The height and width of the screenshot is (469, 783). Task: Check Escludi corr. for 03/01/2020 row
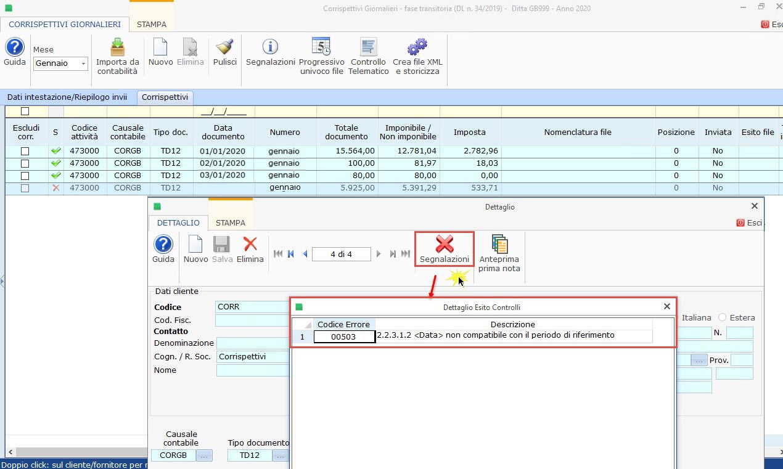tap(25, 176)
